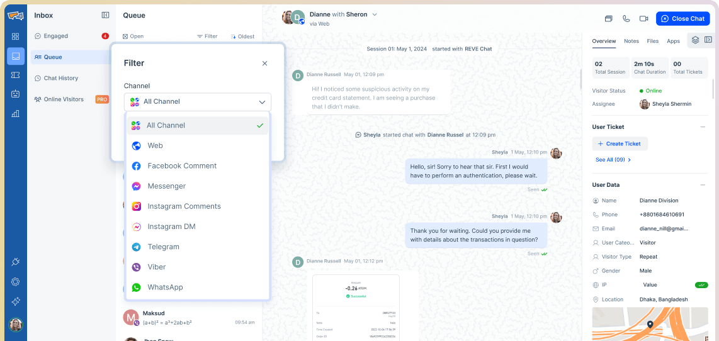Select WhatsApp channel option

197,288
